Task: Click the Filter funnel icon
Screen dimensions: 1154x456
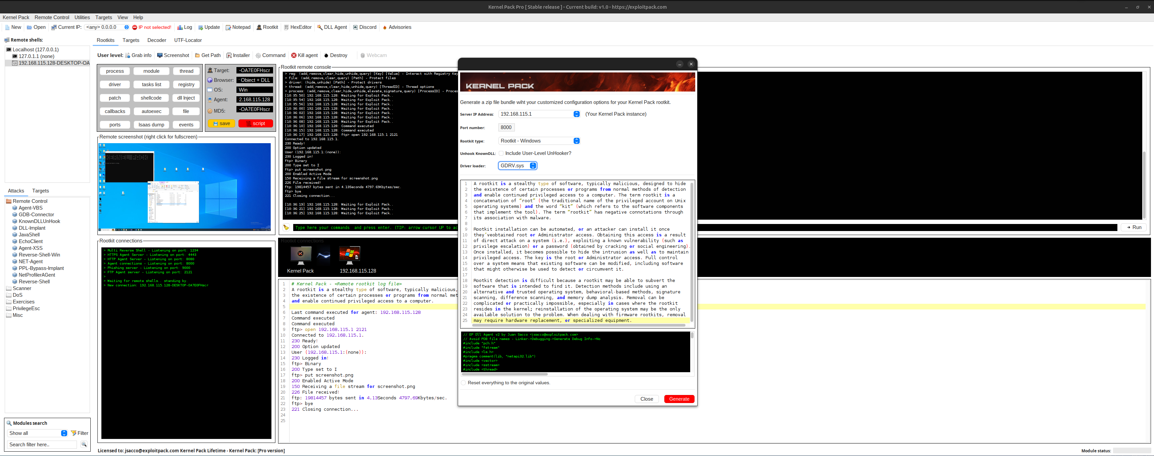Action: [74, 433]
